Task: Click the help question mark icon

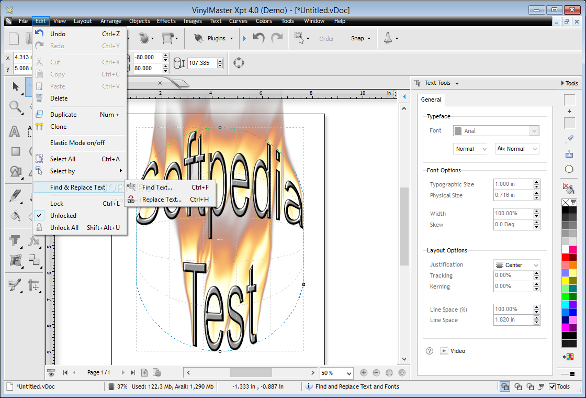Action: [x=430, y=351]
